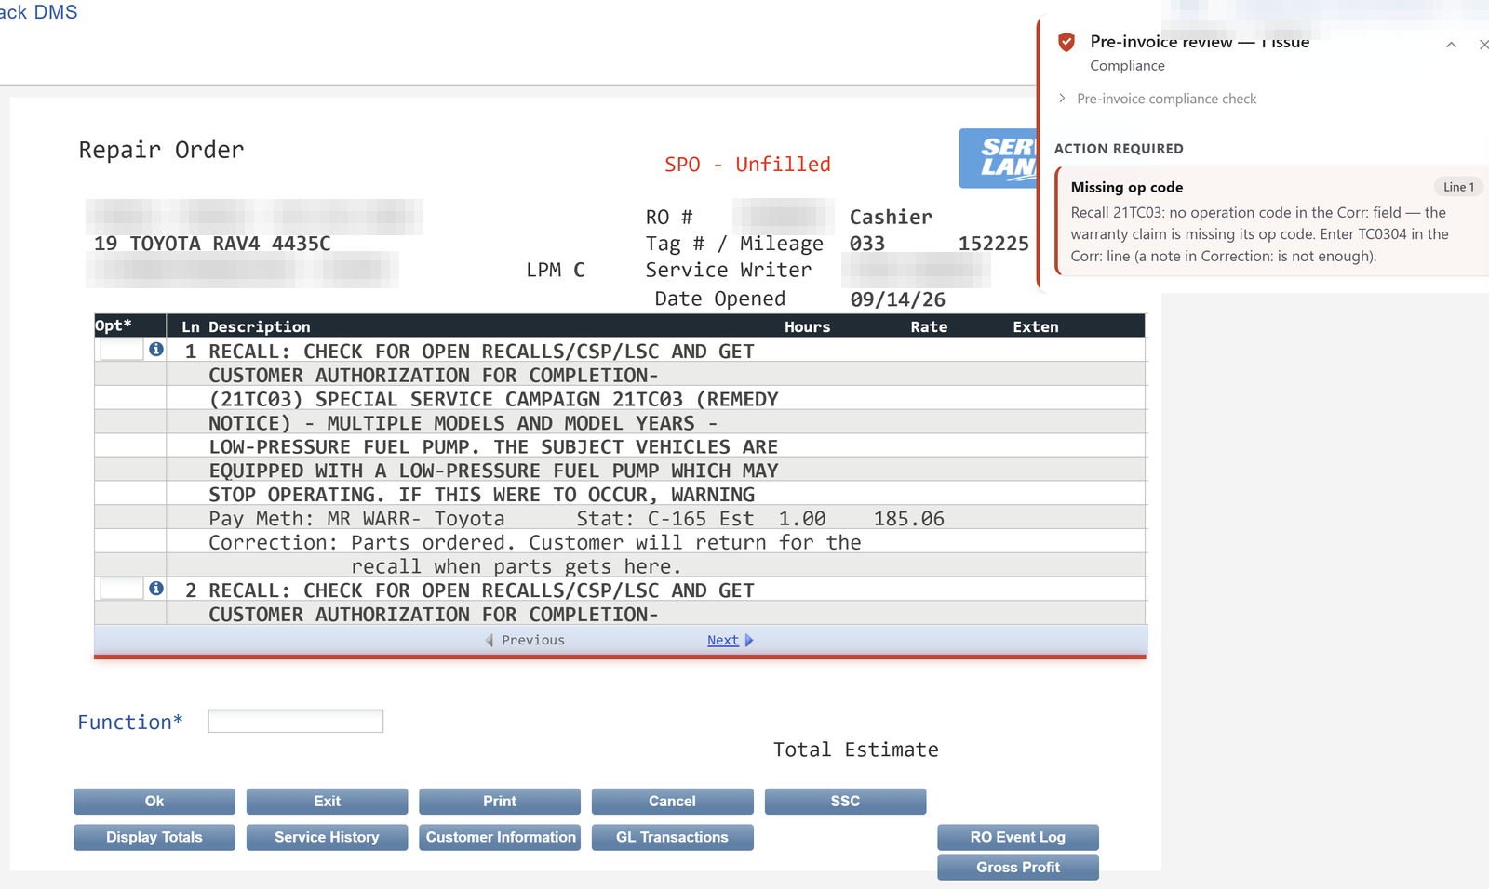Click the Rate column header
1489x889 pixels.
[929, 326]
